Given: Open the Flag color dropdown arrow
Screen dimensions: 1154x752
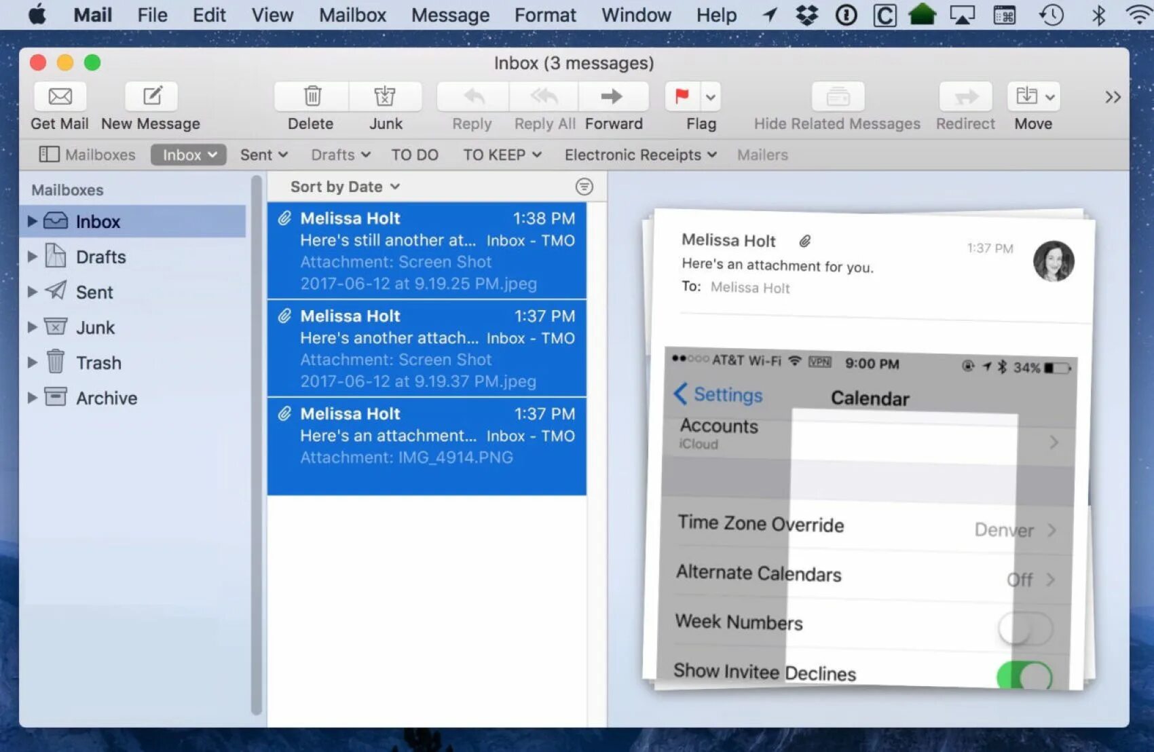Looking at the screenshot, I should [x=711, y=96].
